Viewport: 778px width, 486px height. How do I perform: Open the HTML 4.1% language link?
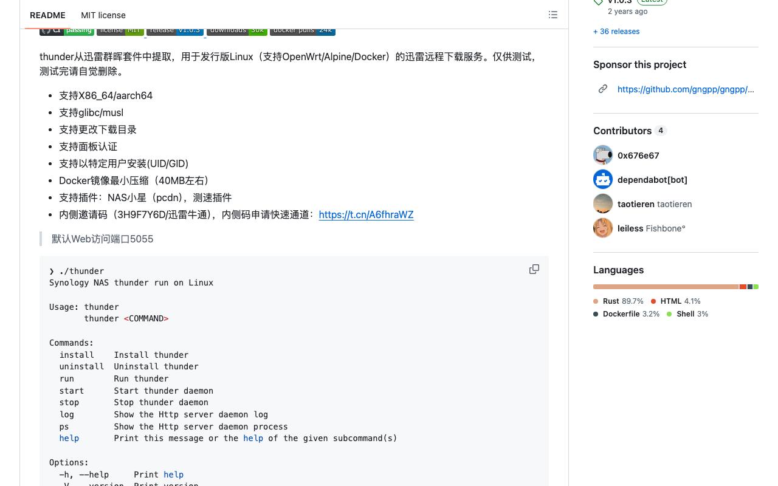(x=675, y=301)
